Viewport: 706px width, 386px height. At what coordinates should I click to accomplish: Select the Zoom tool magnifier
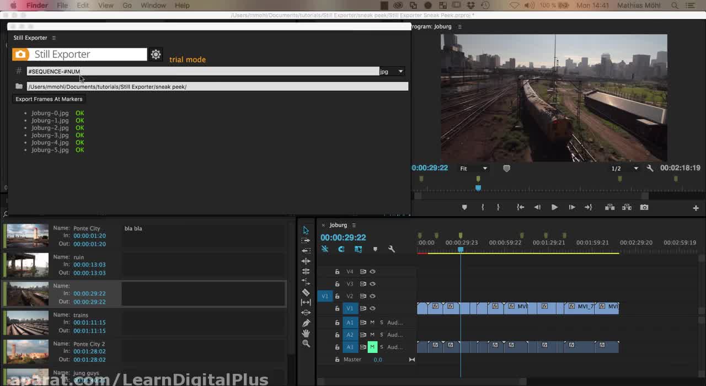coord(306,344)
